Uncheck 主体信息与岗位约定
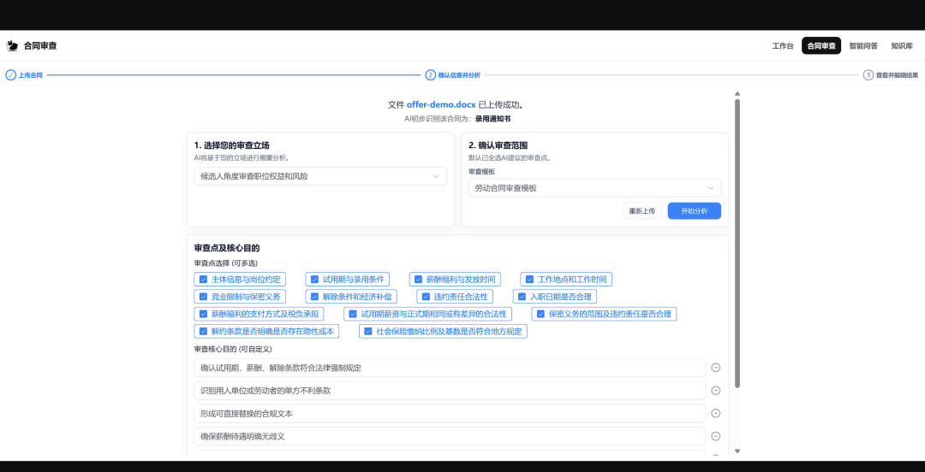 [x=203, y=280]
